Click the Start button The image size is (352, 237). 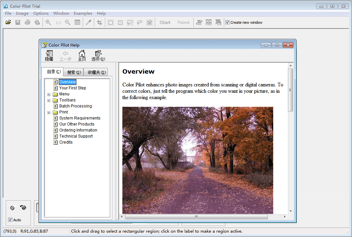click(x=165, y=22)
